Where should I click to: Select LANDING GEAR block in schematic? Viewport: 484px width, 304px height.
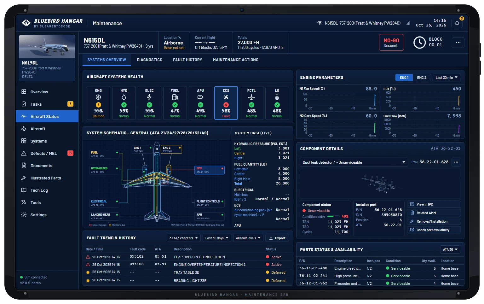point(104,216)
